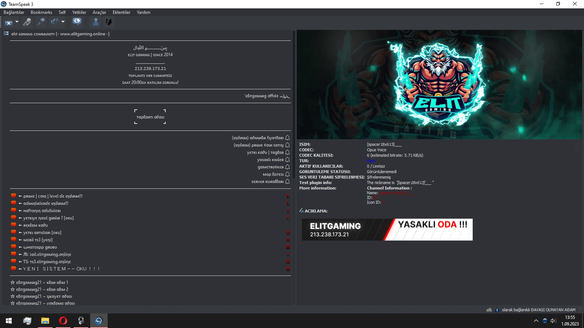Viewport: 584px width, 328px height.
Task: Mute the microphone from the toolbar
Action: click(41, 22)
